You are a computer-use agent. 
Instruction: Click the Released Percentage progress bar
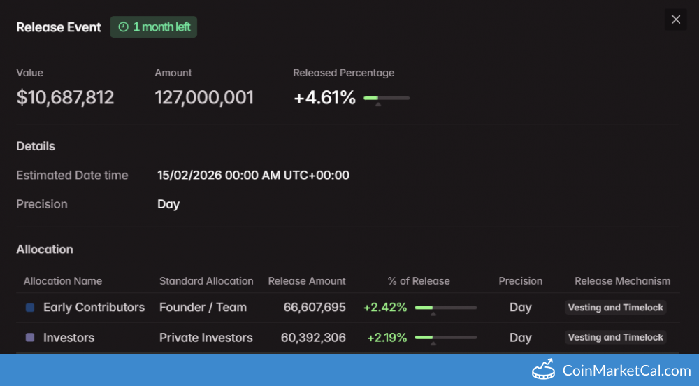[387, 99]
